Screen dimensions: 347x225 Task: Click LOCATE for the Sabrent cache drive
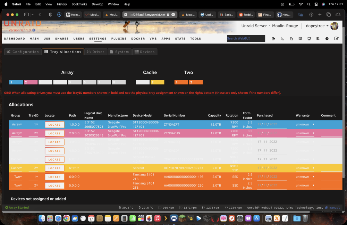(54, 168)
